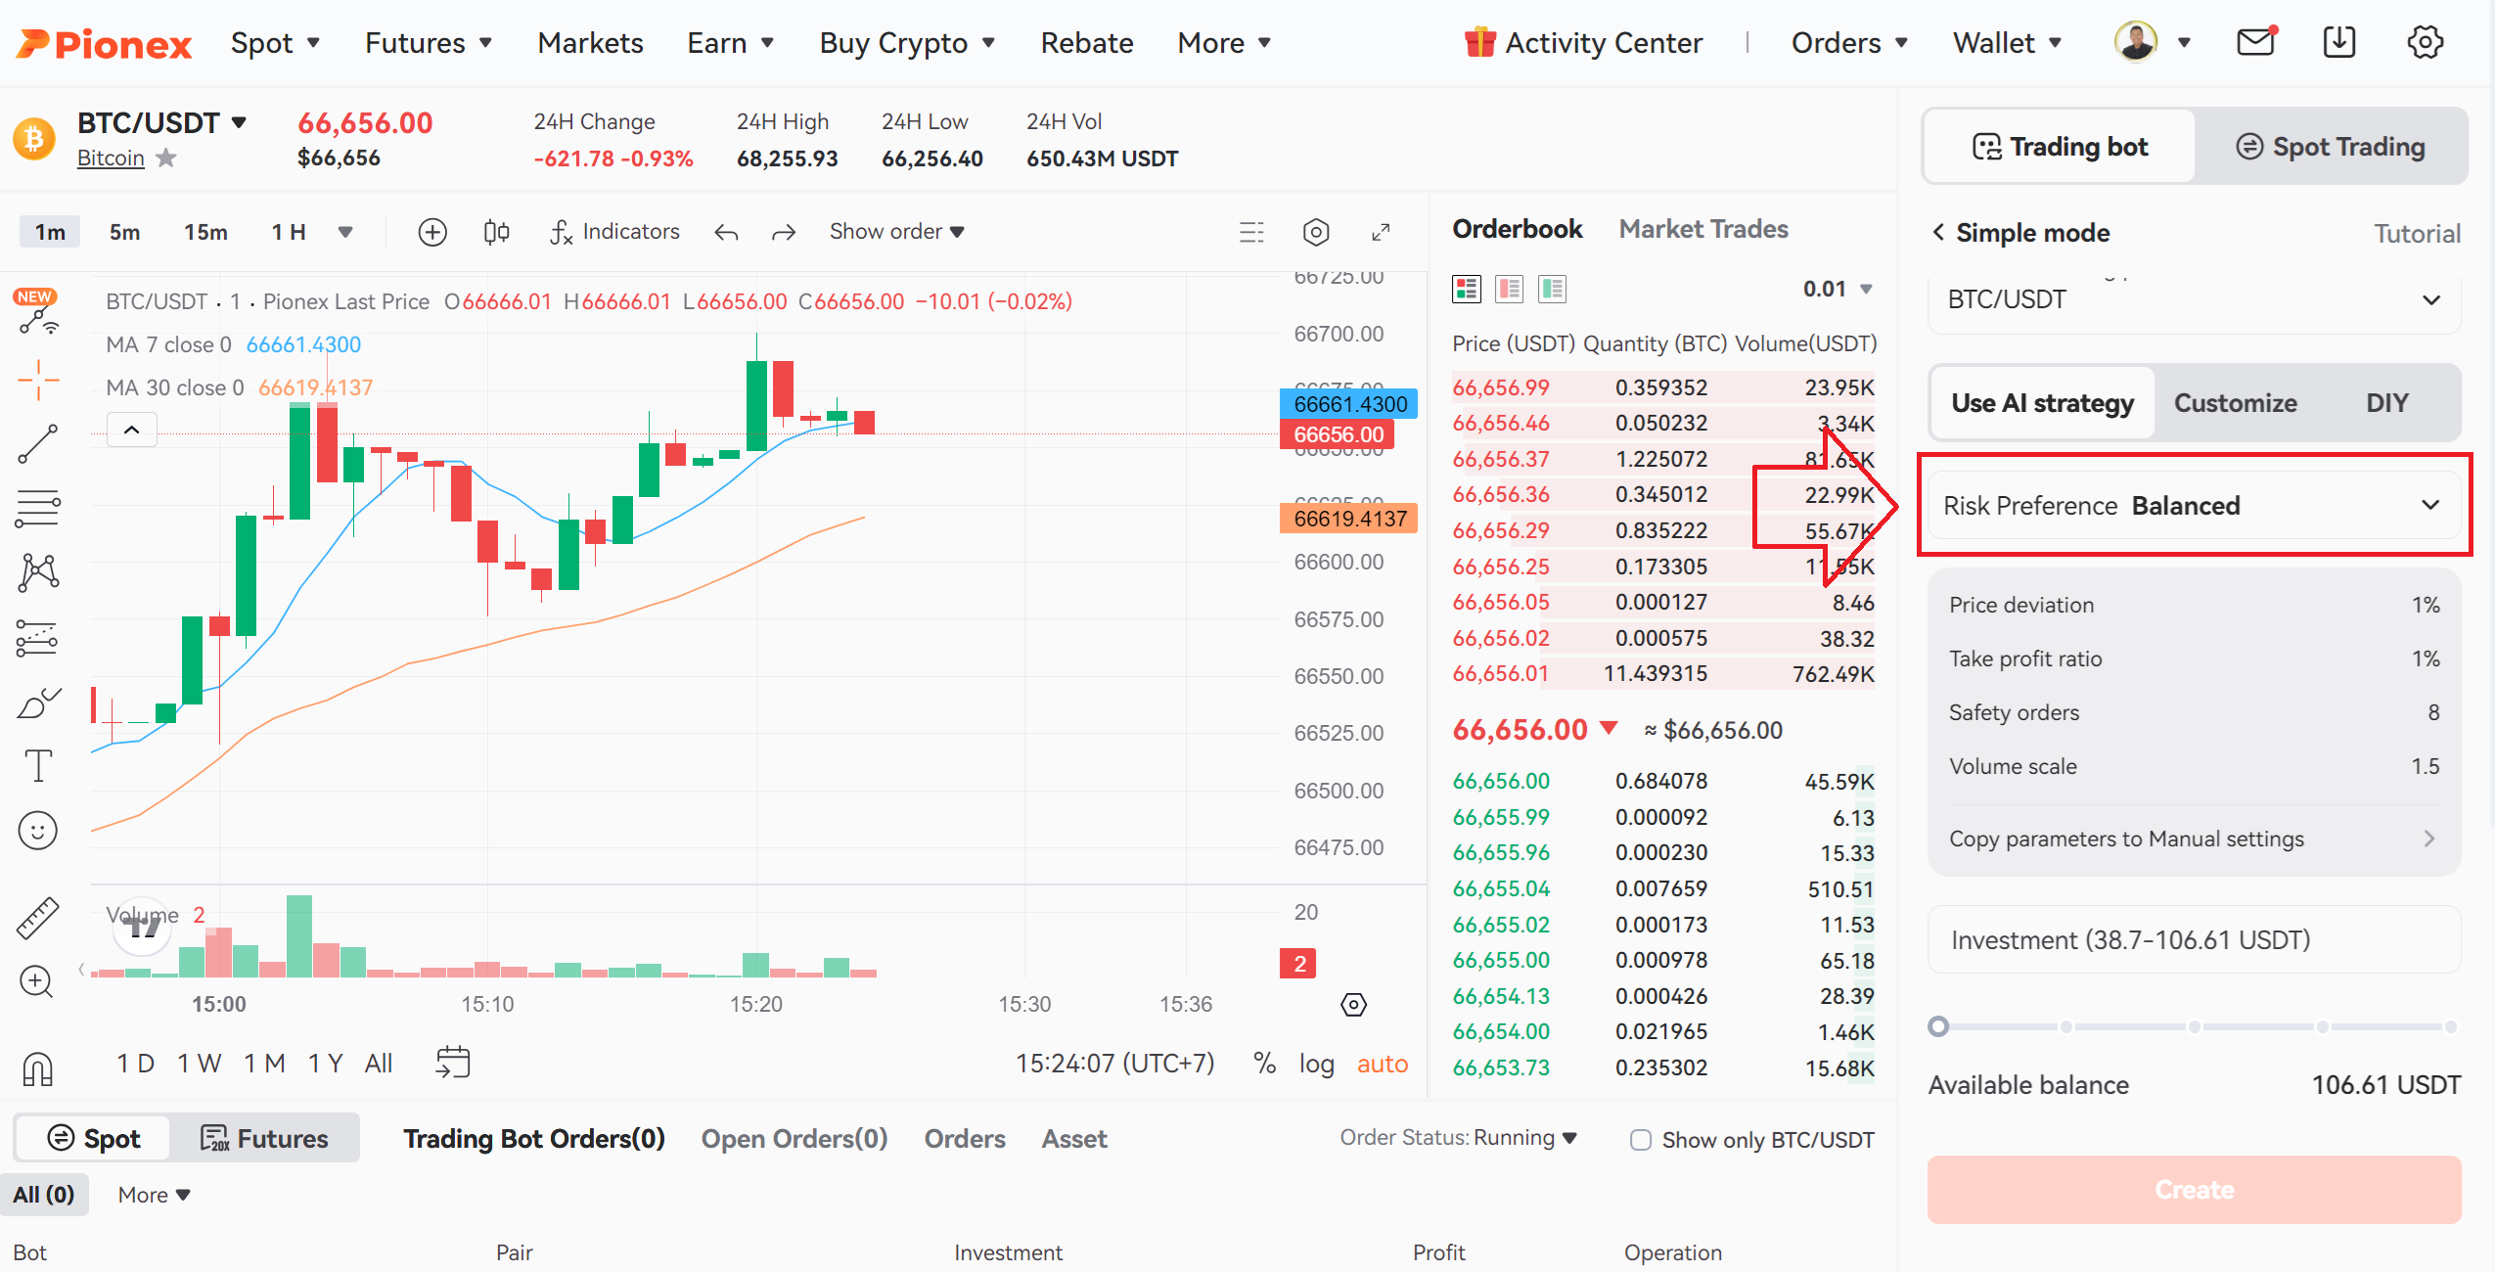Click Copy parameters to Manual settings
Screen dimensions: 2495x1272
[2193, 839]
